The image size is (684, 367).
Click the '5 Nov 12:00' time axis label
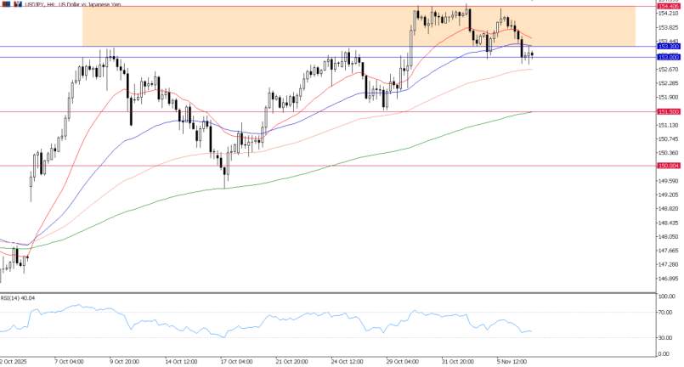pos(512,362)
